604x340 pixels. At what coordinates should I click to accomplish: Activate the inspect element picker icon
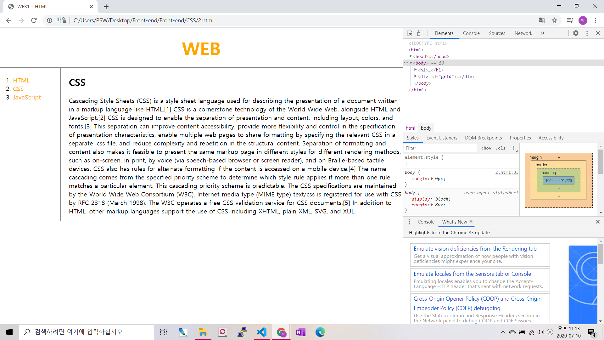point(409,33)
